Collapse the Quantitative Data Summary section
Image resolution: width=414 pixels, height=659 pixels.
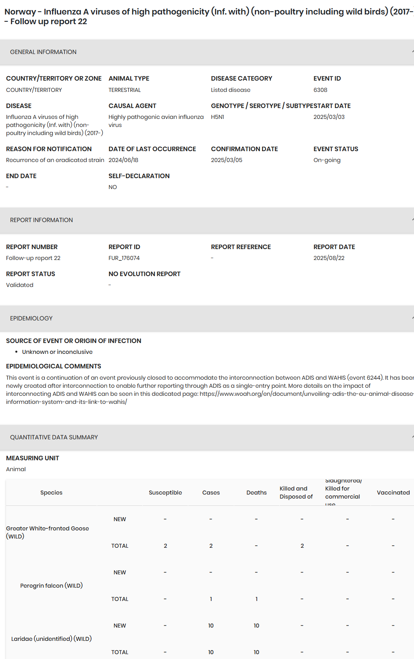412,437
